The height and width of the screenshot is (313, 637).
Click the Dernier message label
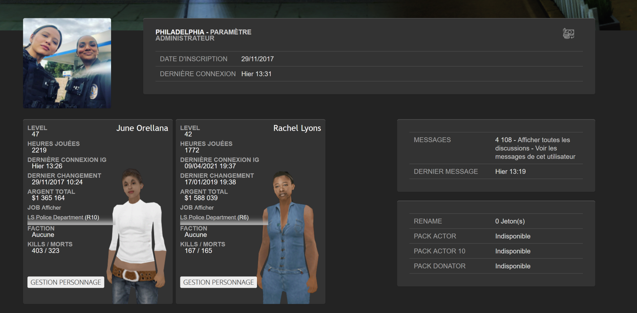pos(446,171)
